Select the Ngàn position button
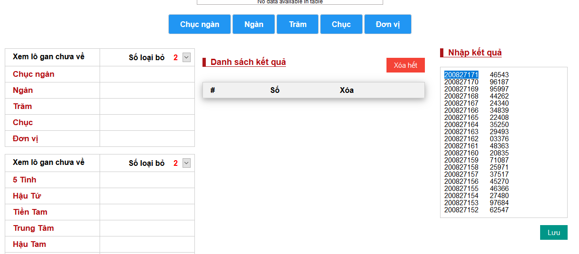579x254 pixels. [x=254, y=24]
